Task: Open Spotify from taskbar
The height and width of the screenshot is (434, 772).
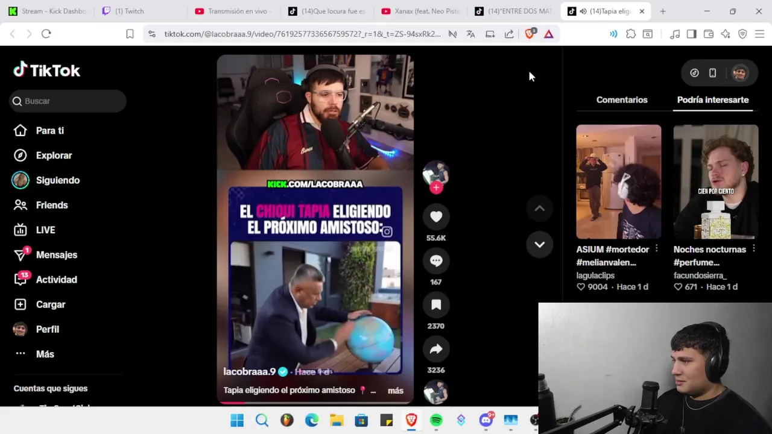Action: (x=436, y=420)
